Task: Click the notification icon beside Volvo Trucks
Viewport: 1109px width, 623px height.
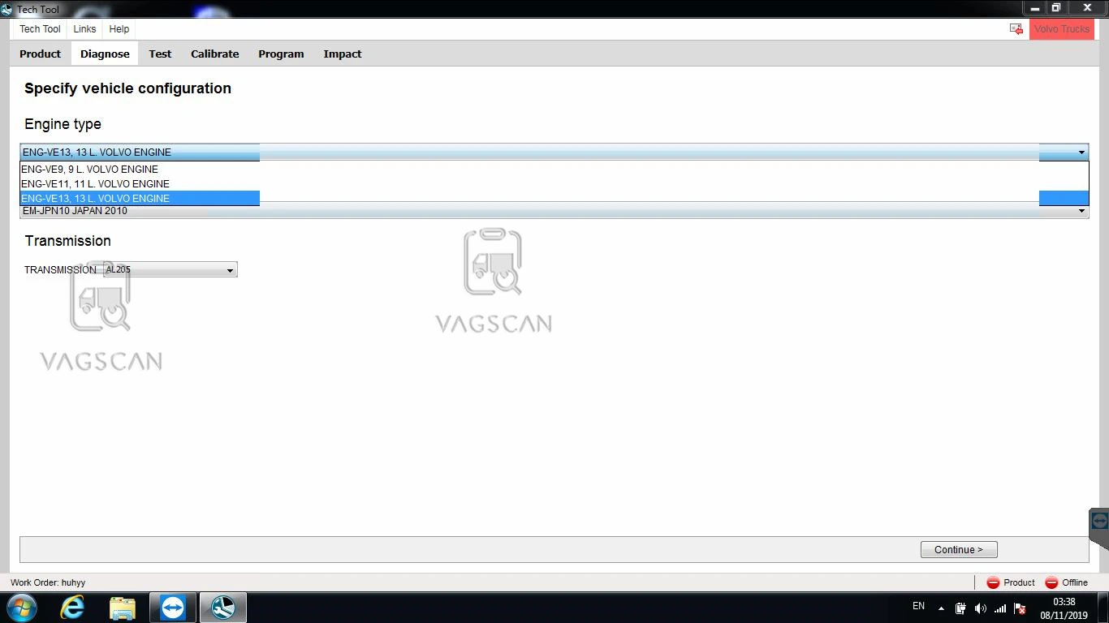Action: coord(1016,29)
